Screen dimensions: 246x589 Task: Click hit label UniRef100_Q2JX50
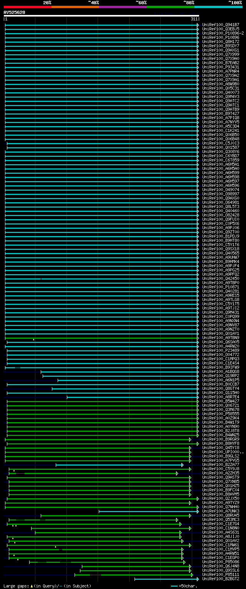(x=221, y=498)
